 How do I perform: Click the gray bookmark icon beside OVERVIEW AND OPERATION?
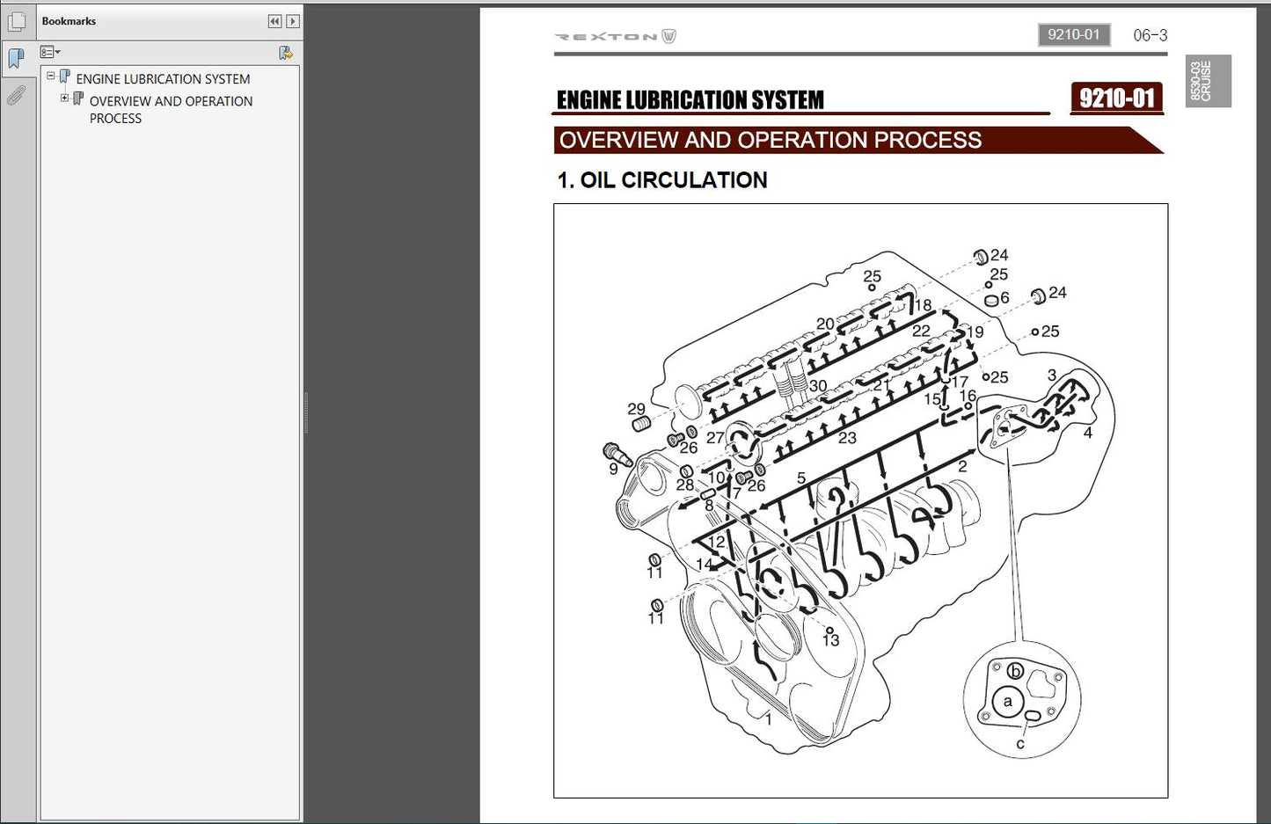pyautogui.click(x=78, y=99)
